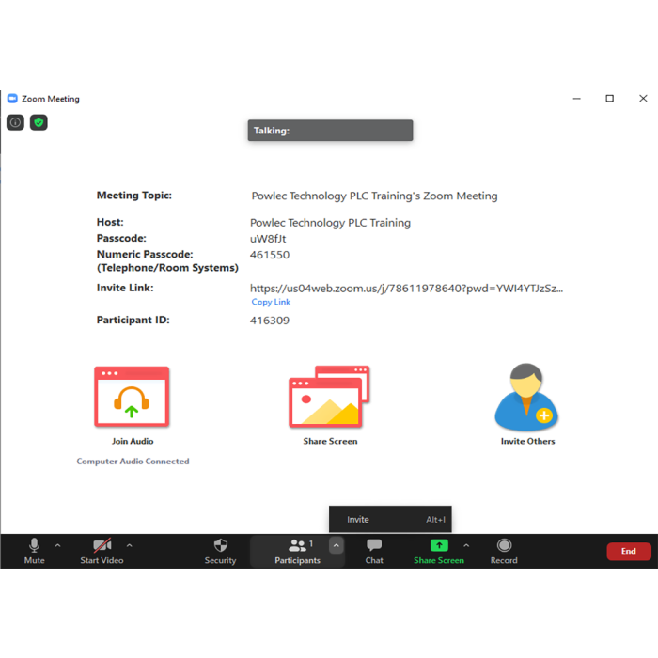Image resolution: width=658 pixels, height=658 pixels.
Task: Click the Zoom logo in title bar
Action: tap(12, 98)
